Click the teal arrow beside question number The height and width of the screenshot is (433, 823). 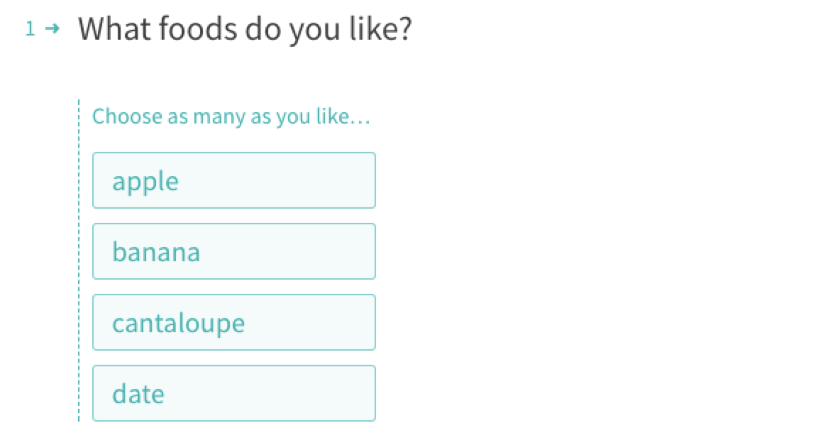tap(52, 28)
